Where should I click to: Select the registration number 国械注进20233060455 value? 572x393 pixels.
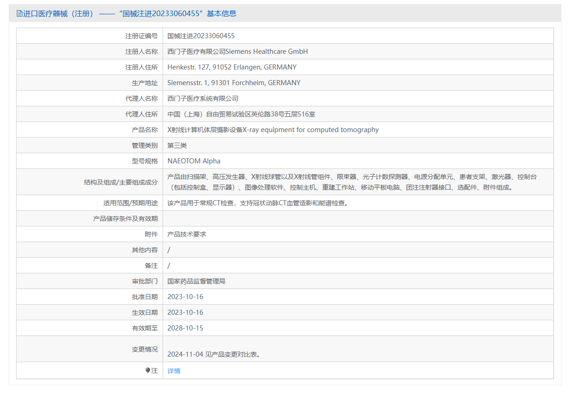pos(201,36)
